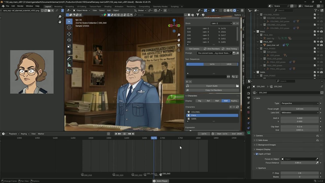Open the Shots cam-2 dropdown
The height and width of the screenshot is (183, 325).
tap(221, 23)
